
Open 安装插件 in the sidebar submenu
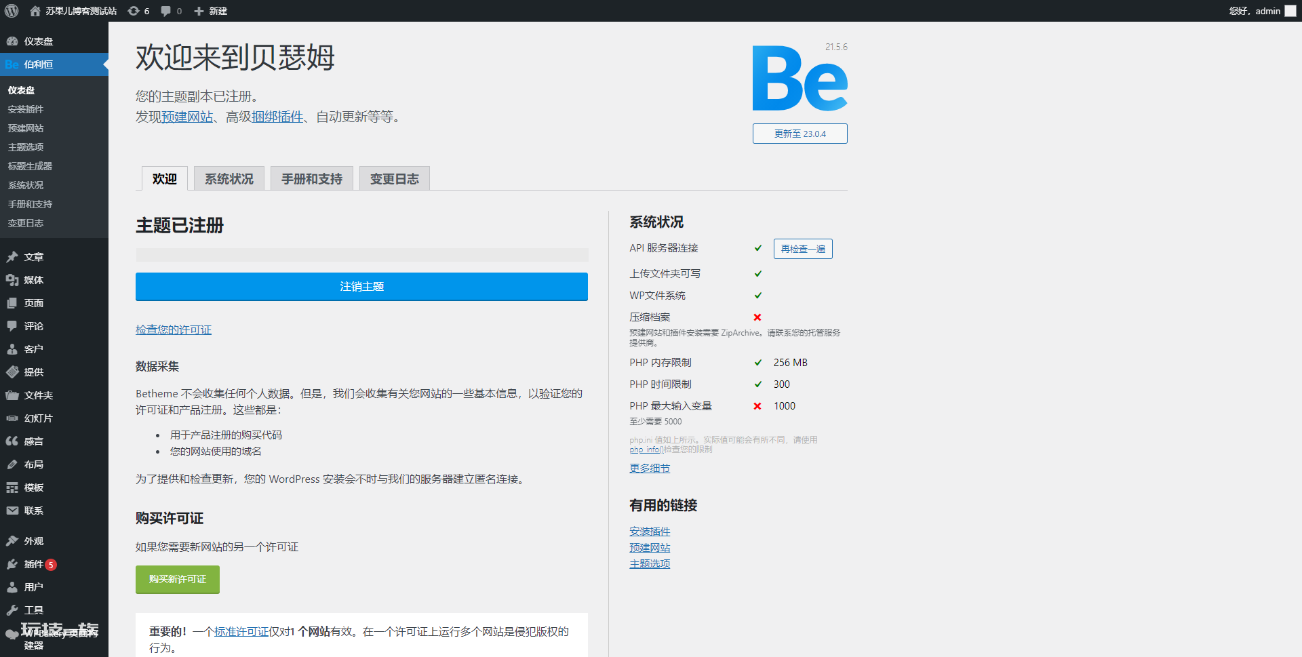coord(26,109)
